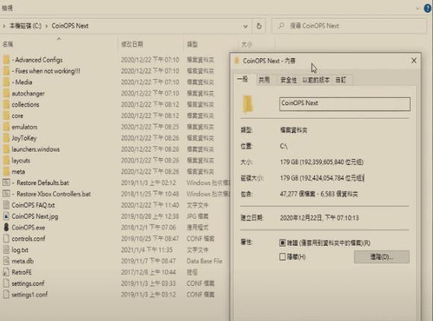Switch to the 自訂 tab
Viewport: 433px width, 321px height.
point(340,80)
